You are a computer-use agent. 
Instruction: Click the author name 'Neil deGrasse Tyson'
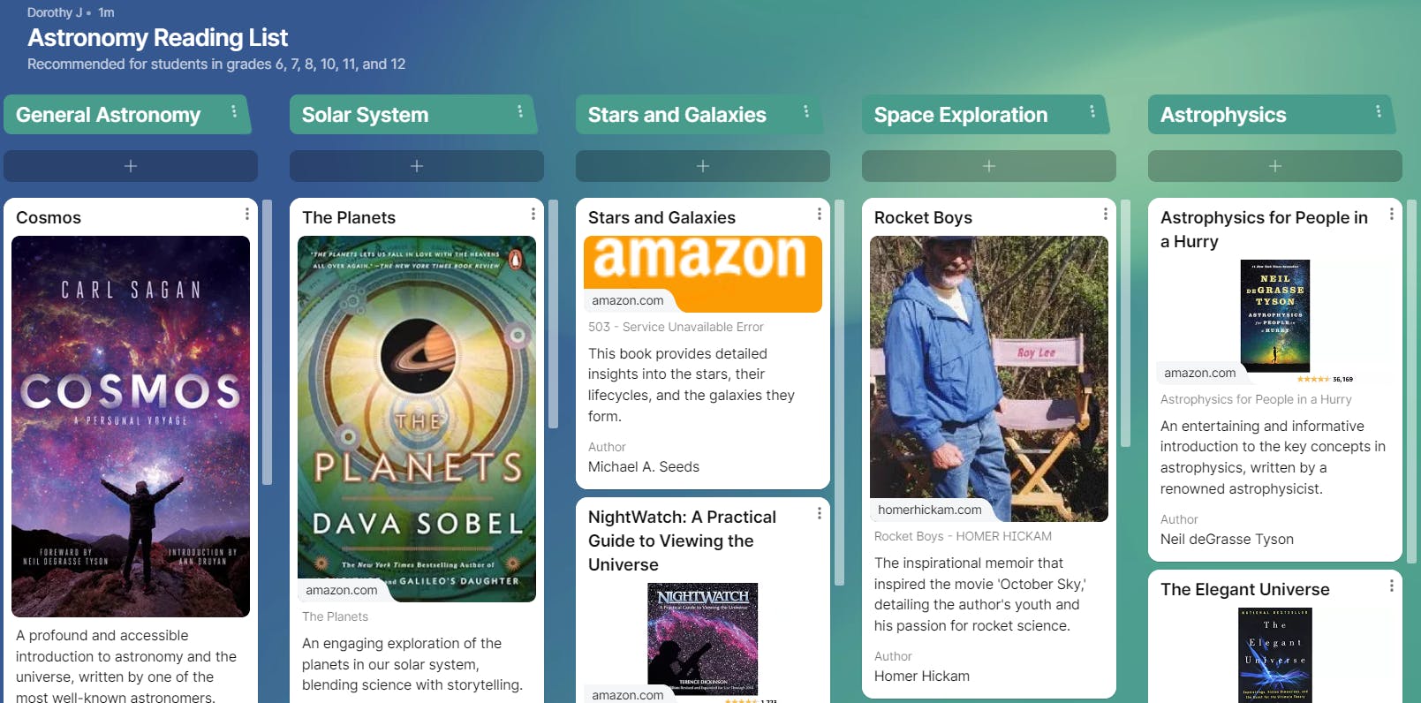[1227, 540]
